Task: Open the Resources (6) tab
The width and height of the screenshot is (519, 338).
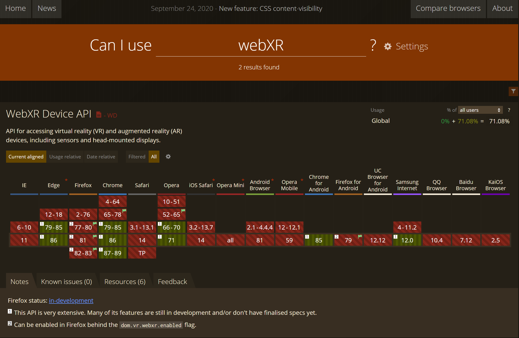Action: [125, 281]
